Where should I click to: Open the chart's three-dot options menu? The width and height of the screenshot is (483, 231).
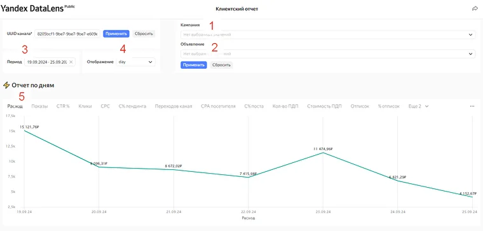pos(472,106)
